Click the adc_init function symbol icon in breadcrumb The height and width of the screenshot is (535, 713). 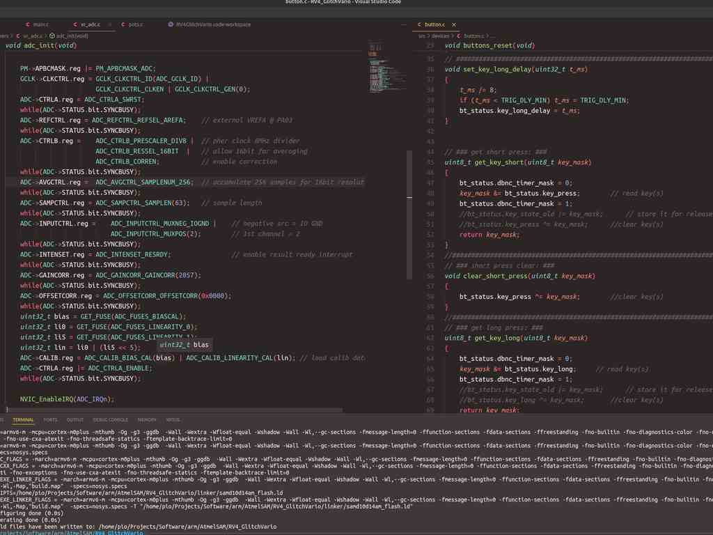click(52, 36)
